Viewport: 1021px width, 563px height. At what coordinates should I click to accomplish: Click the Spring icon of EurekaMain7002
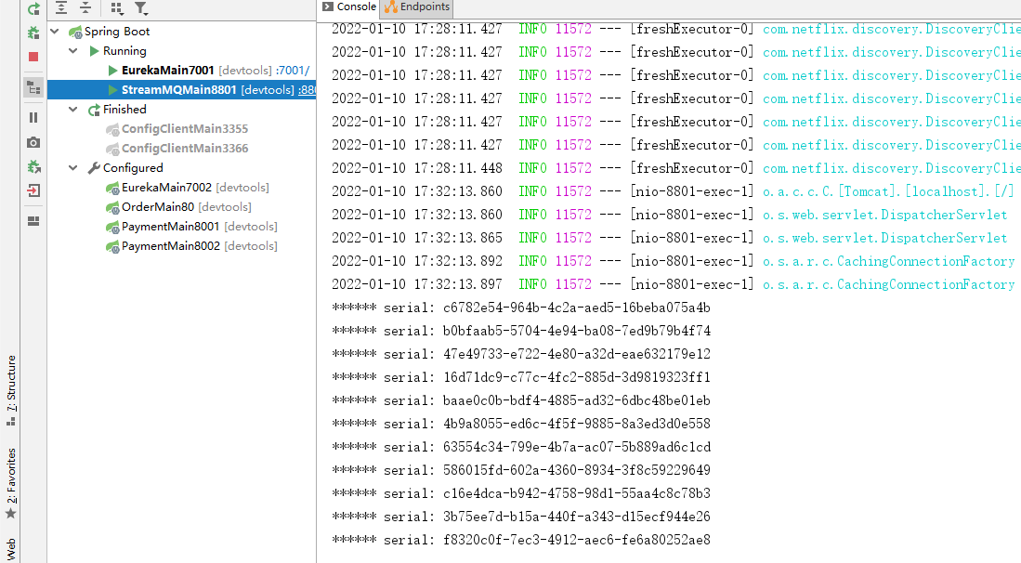(112, 188)
